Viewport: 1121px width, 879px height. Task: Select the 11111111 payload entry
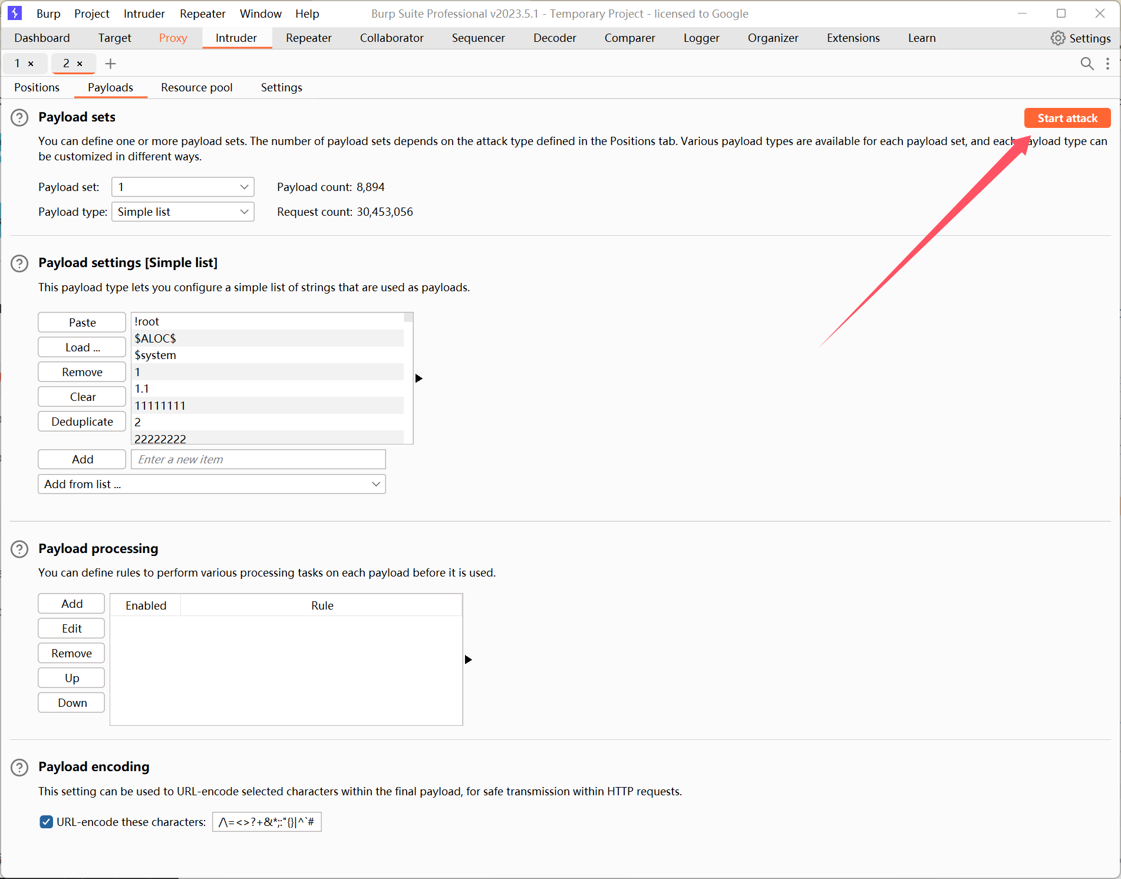click(268, 406)
